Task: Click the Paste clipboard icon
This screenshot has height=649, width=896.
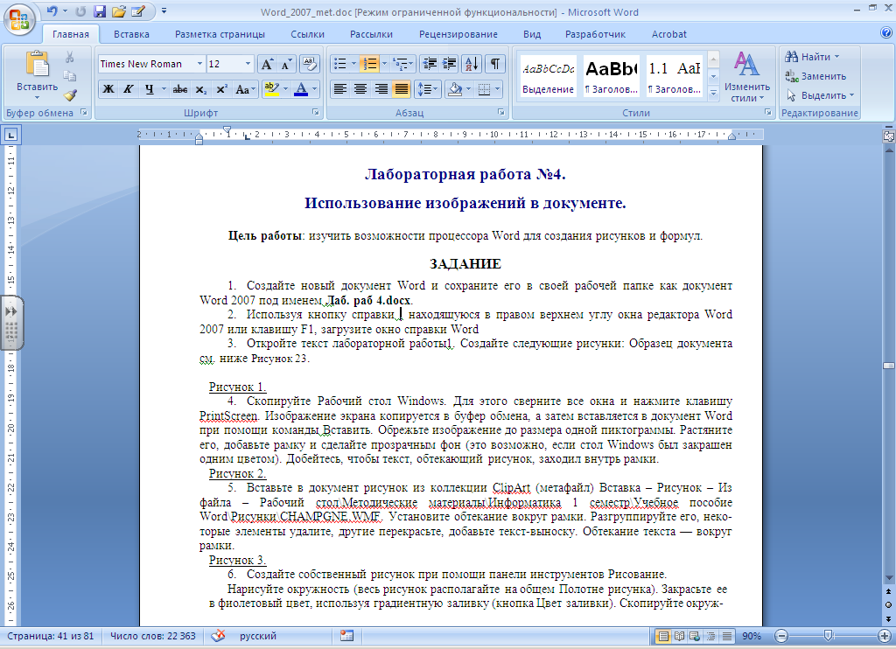Action: point(37,64)
